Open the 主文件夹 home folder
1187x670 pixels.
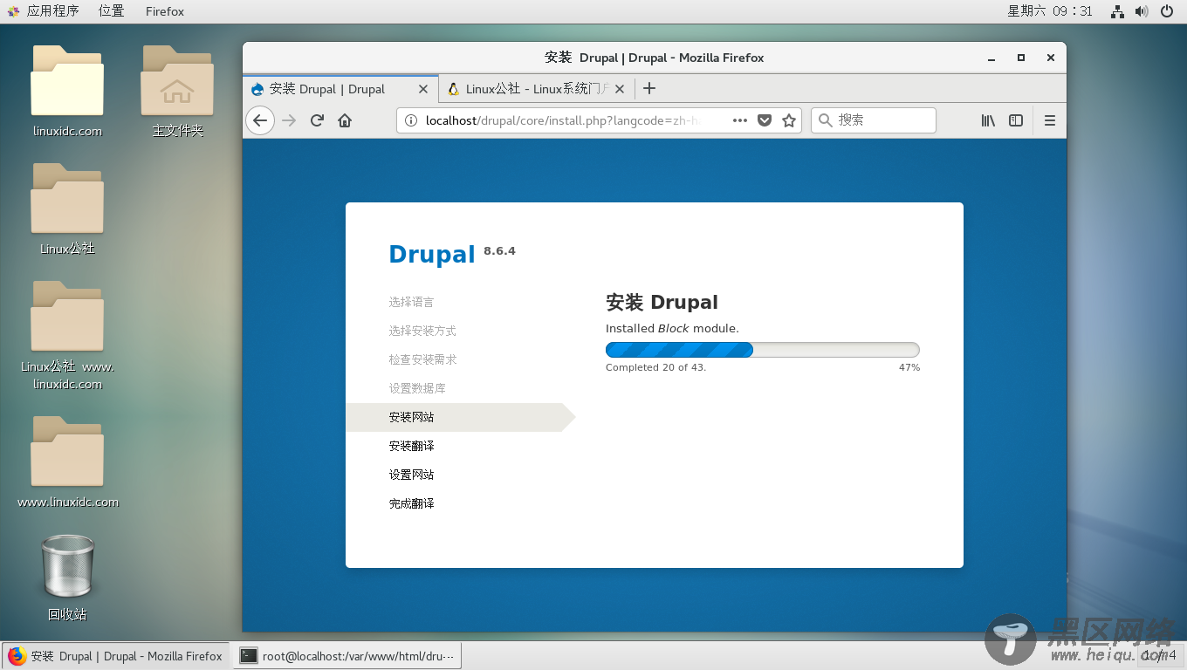pyautogui.click(x=177, y=92)
